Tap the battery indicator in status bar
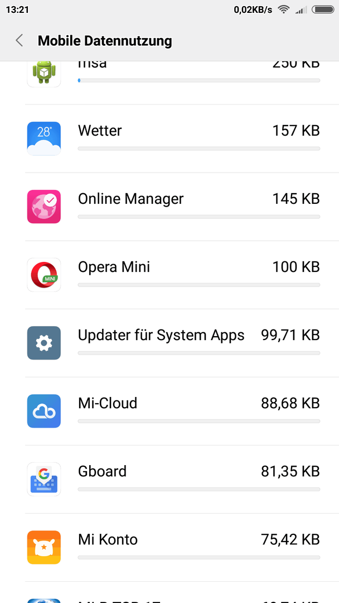 (322, 9)
